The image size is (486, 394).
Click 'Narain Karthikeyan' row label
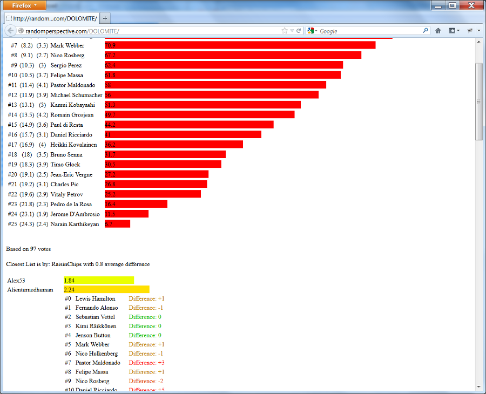click(x=75, y=225)
